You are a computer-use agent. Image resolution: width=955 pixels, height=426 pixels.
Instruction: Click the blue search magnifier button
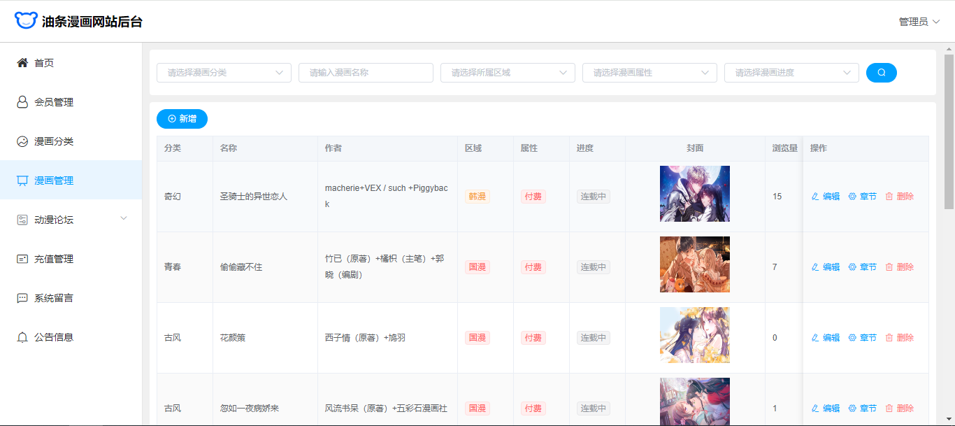(881, 73)
